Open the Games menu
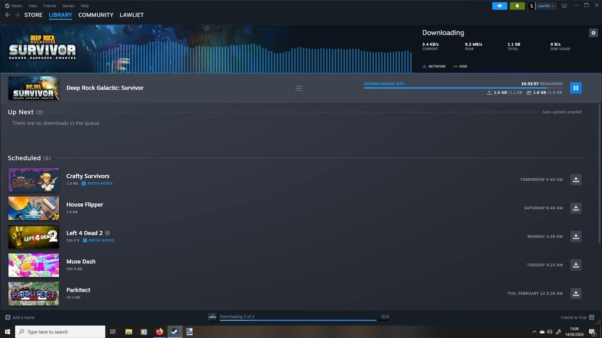The image size is (602, 338). pos(68,6)
